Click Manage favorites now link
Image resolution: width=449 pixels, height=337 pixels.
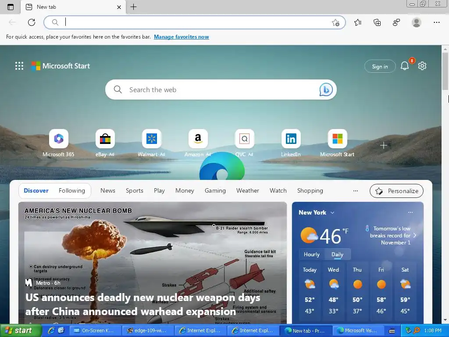pos(181,37)
